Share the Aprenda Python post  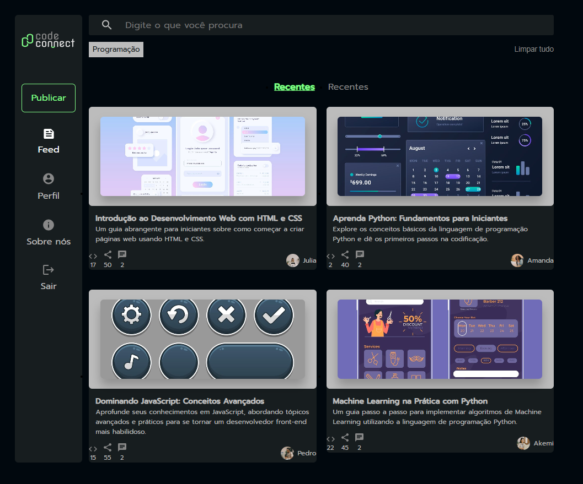pos(345,255)
